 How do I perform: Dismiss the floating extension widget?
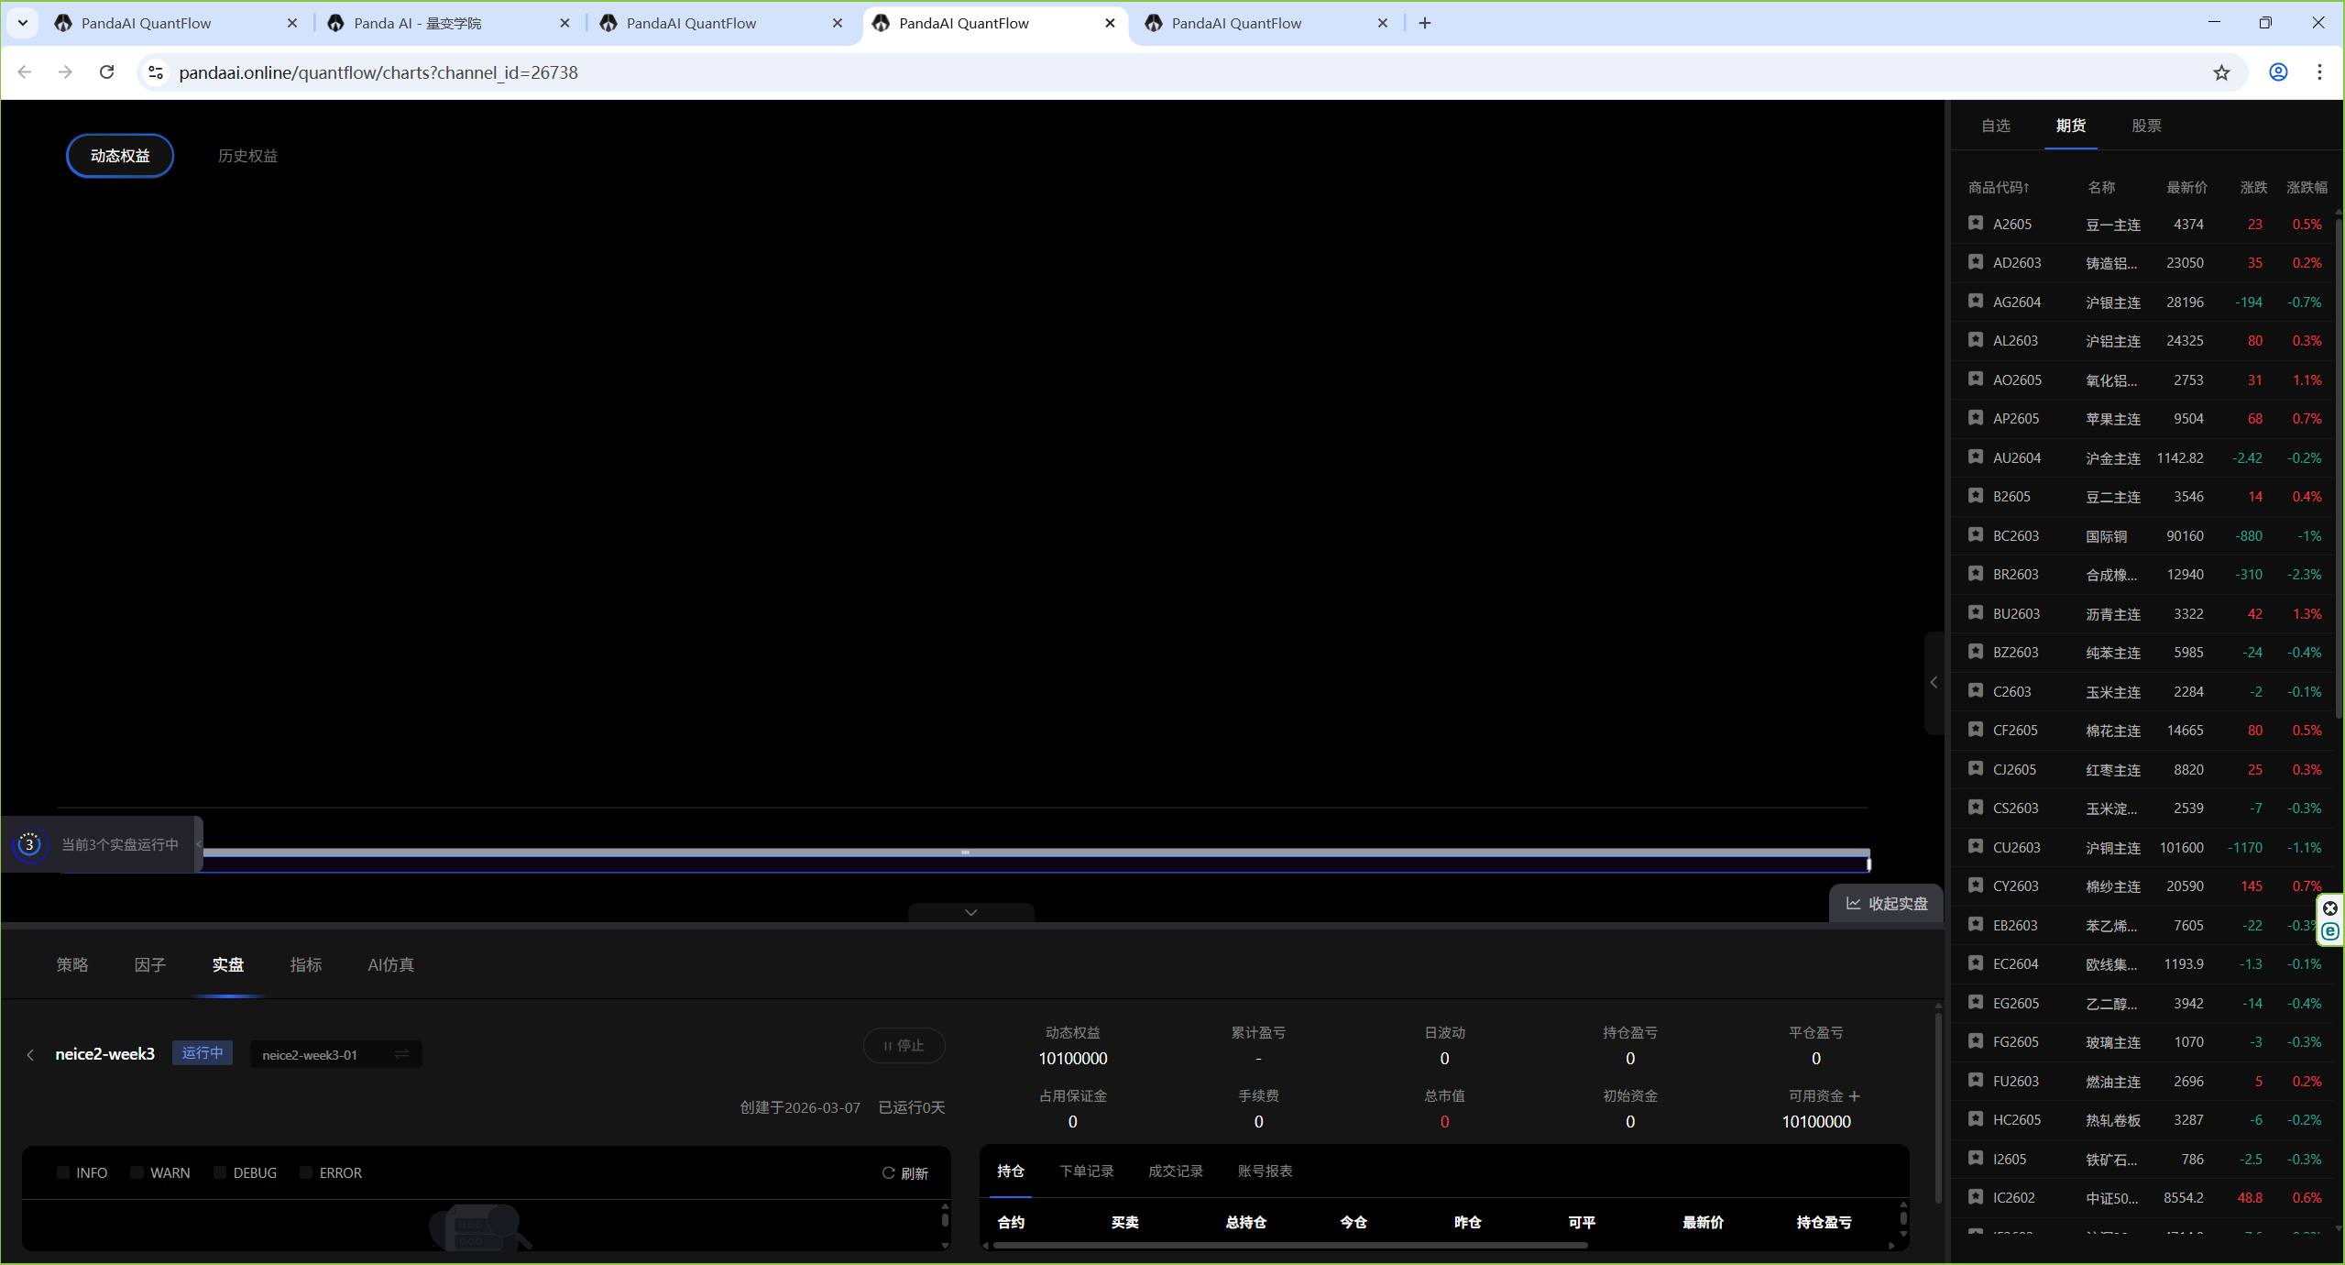[x=2330, y=908]
